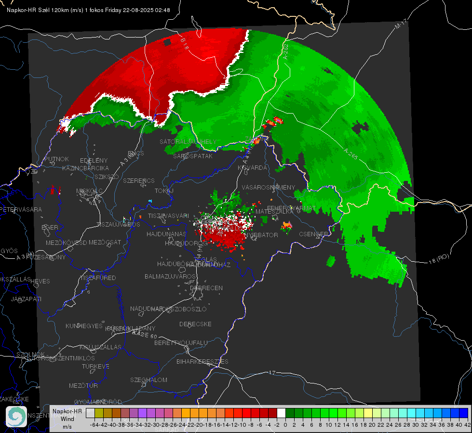The image size is (472, 433).
Task: Click the white -2 to 0 legend swatch
Action: [x=281, y=413]
